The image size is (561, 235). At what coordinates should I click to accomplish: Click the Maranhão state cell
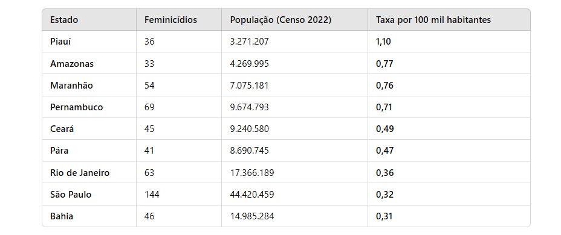(x=71, y=85)
